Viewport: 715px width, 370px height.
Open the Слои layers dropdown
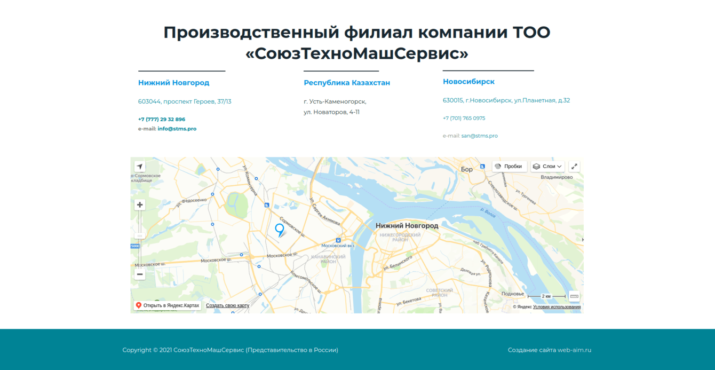547,167
